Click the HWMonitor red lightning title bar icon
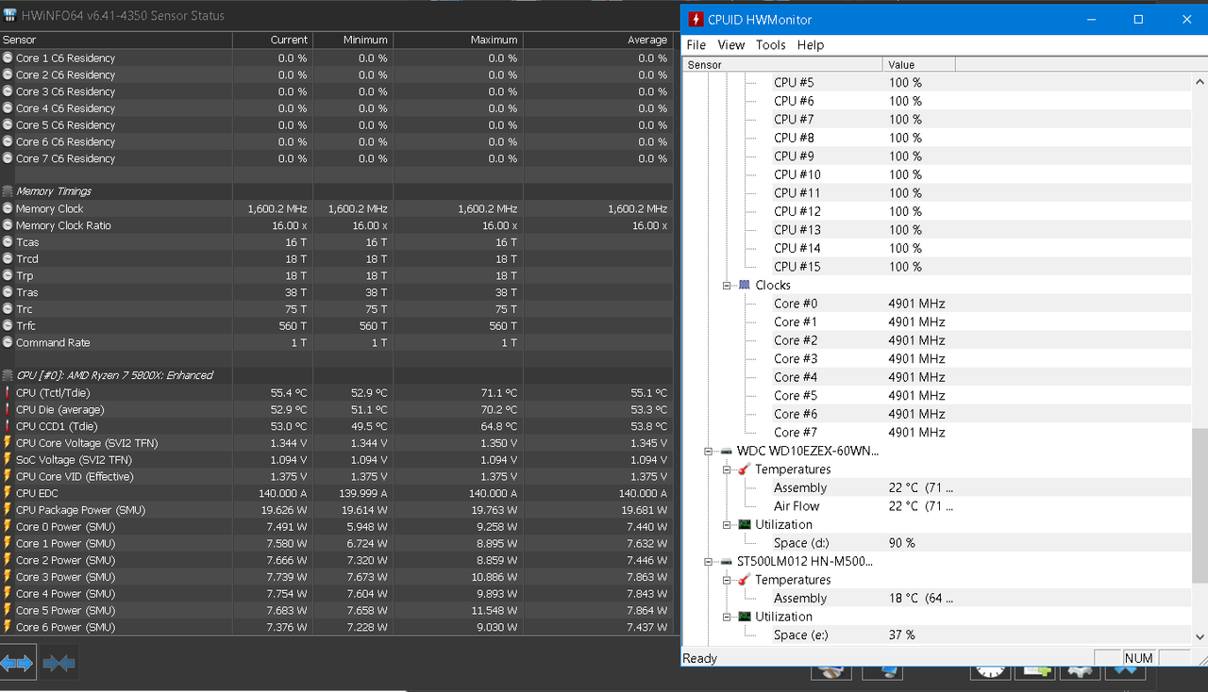 point(696,19)
